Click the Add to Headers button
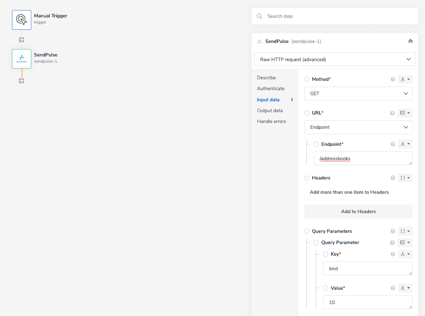 [358, 211]
